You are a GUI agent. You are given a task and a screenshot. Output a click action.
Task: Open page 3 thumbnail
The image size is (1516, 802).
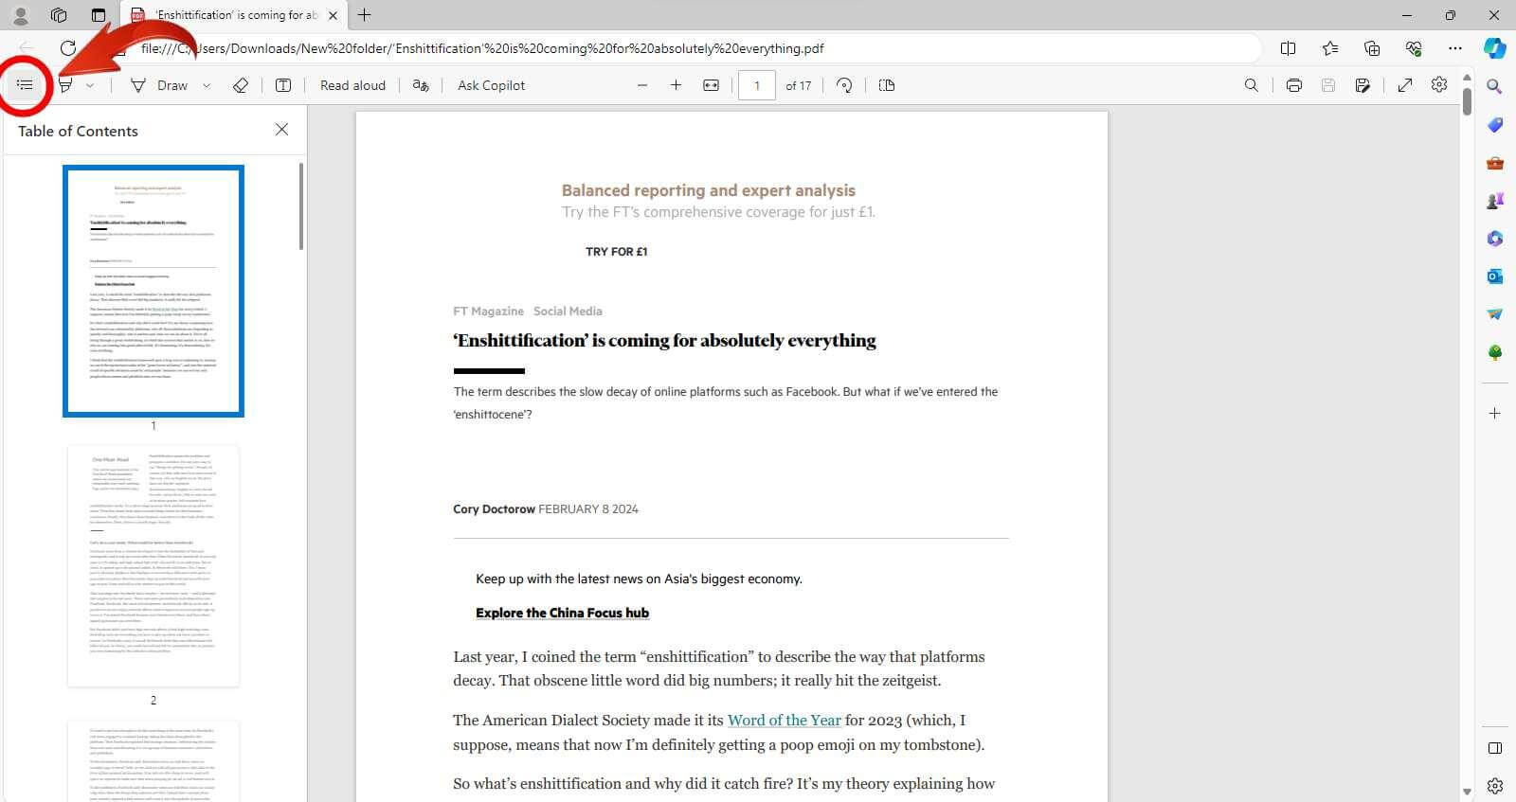coord(153,761)
